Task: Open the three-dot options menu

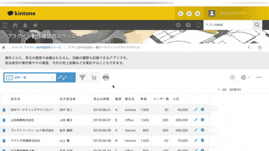Action: point(259,77)
